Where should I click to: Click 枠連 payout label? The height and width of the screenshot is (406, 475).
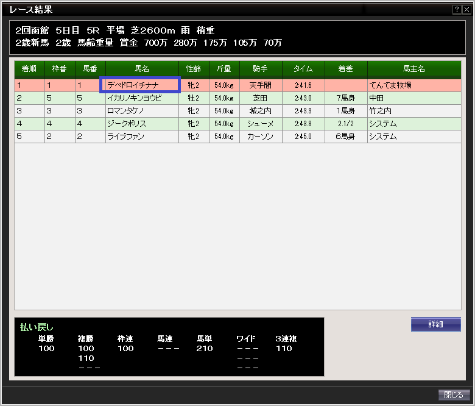tap(125, 338)
